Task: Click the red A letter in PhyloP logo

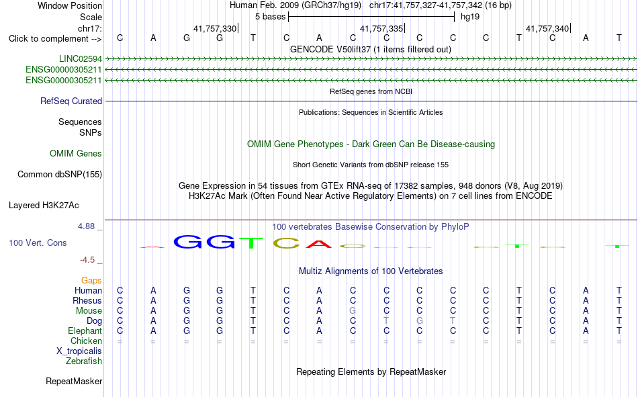Action: point(319,245)
